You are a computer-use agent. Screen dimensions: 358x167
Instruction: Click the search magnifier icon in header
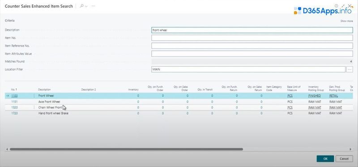coord(81,6)
